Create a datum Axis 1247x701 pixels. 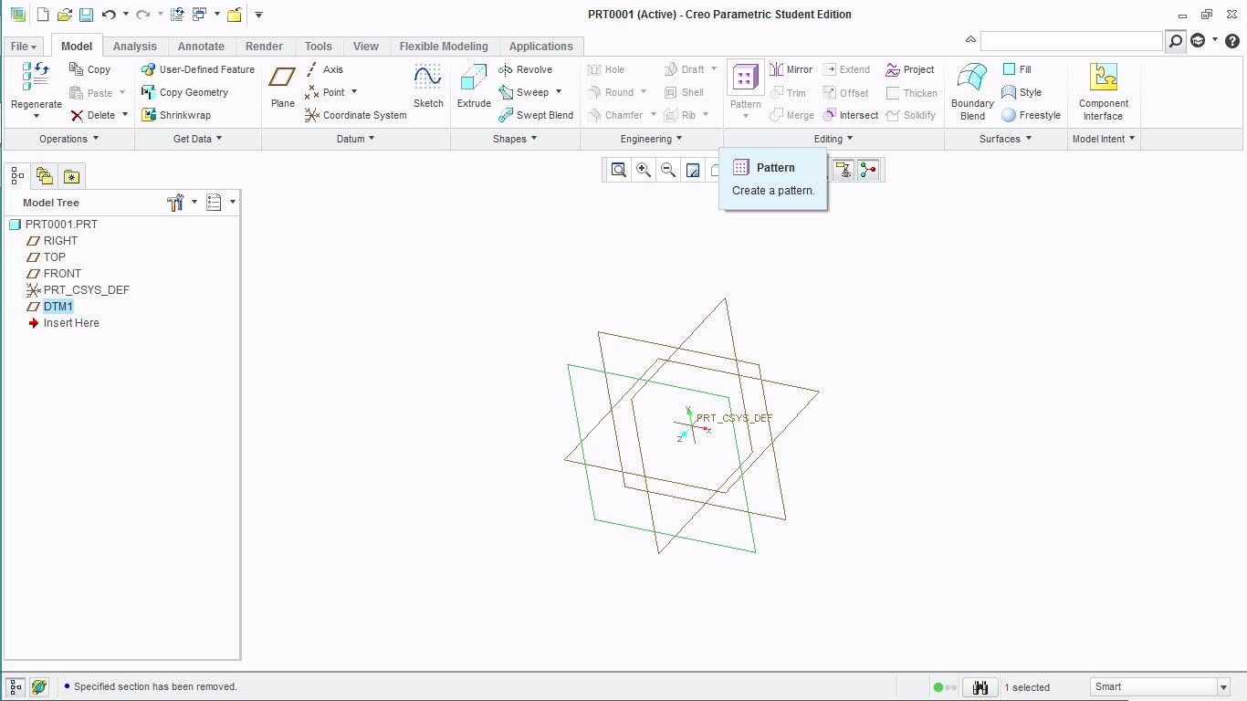(324, 69)
